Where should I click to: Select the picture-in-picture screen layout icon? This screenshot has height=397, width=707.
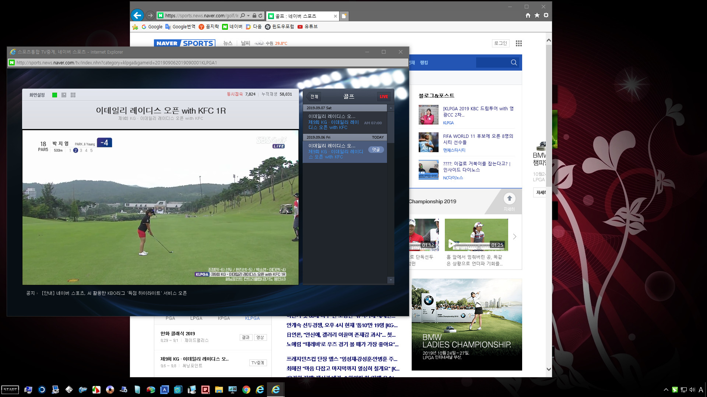[64, 95]
